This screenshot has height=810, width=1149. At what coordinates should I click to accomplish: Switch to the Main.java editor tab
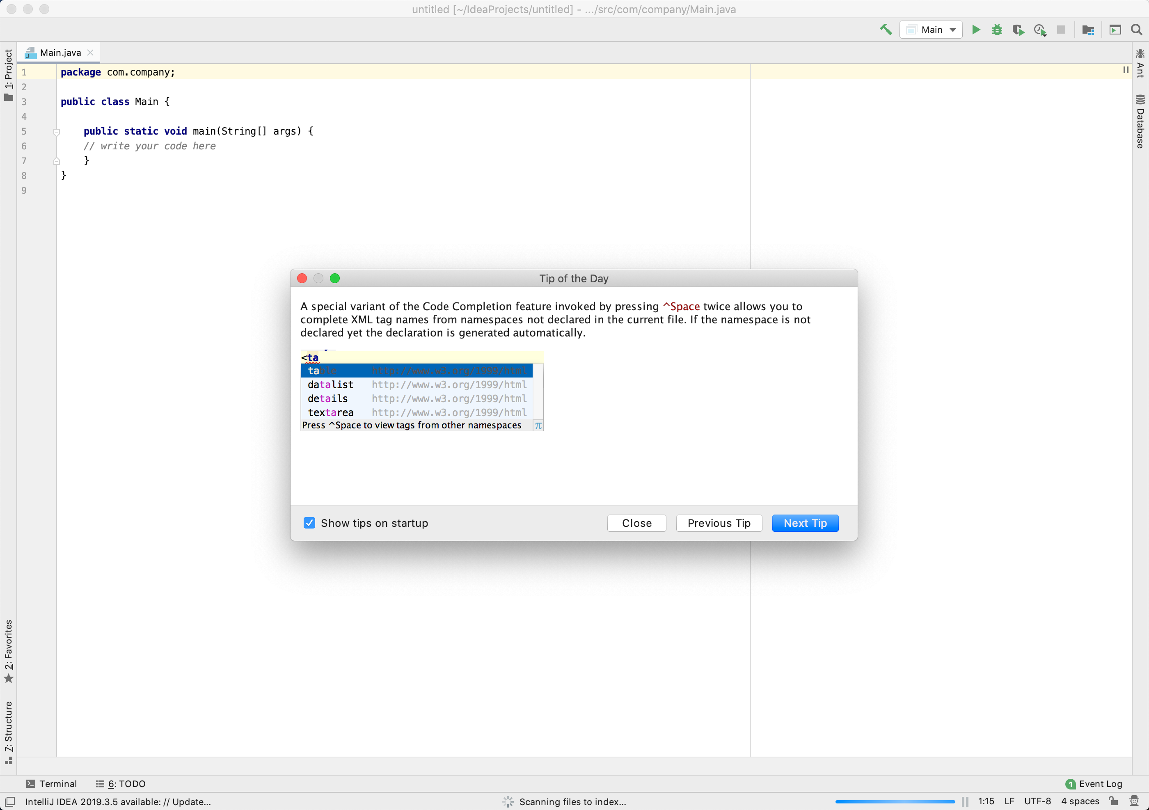pos(60,53)
